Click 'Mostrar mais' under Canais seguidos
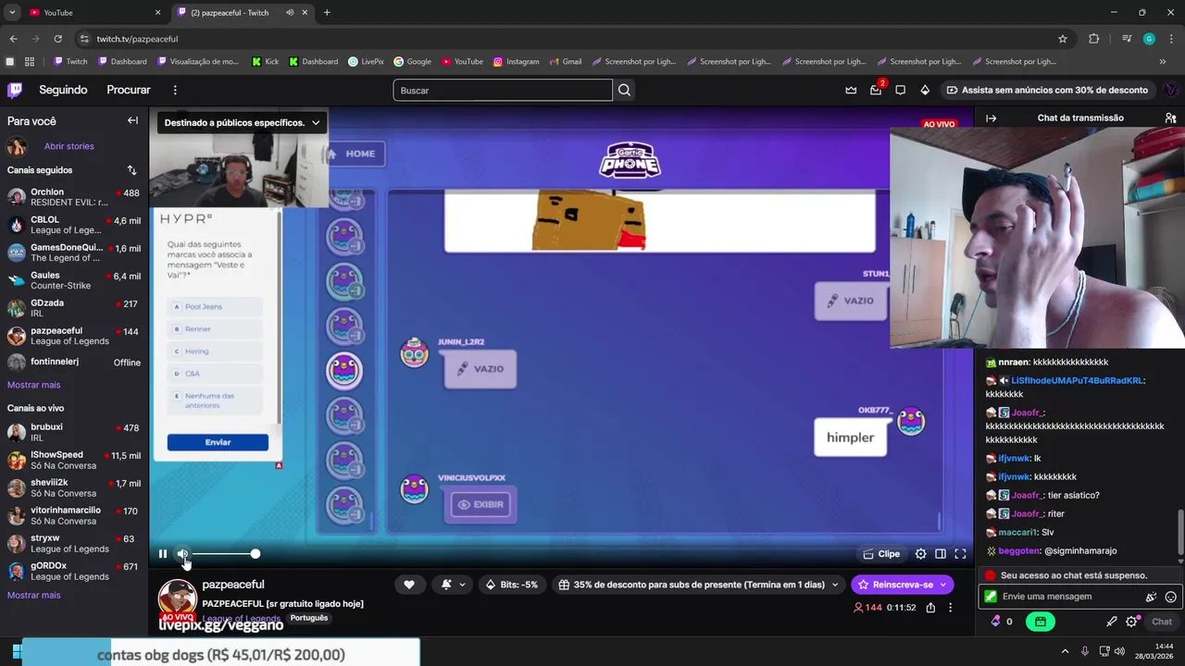 point(33,385)
